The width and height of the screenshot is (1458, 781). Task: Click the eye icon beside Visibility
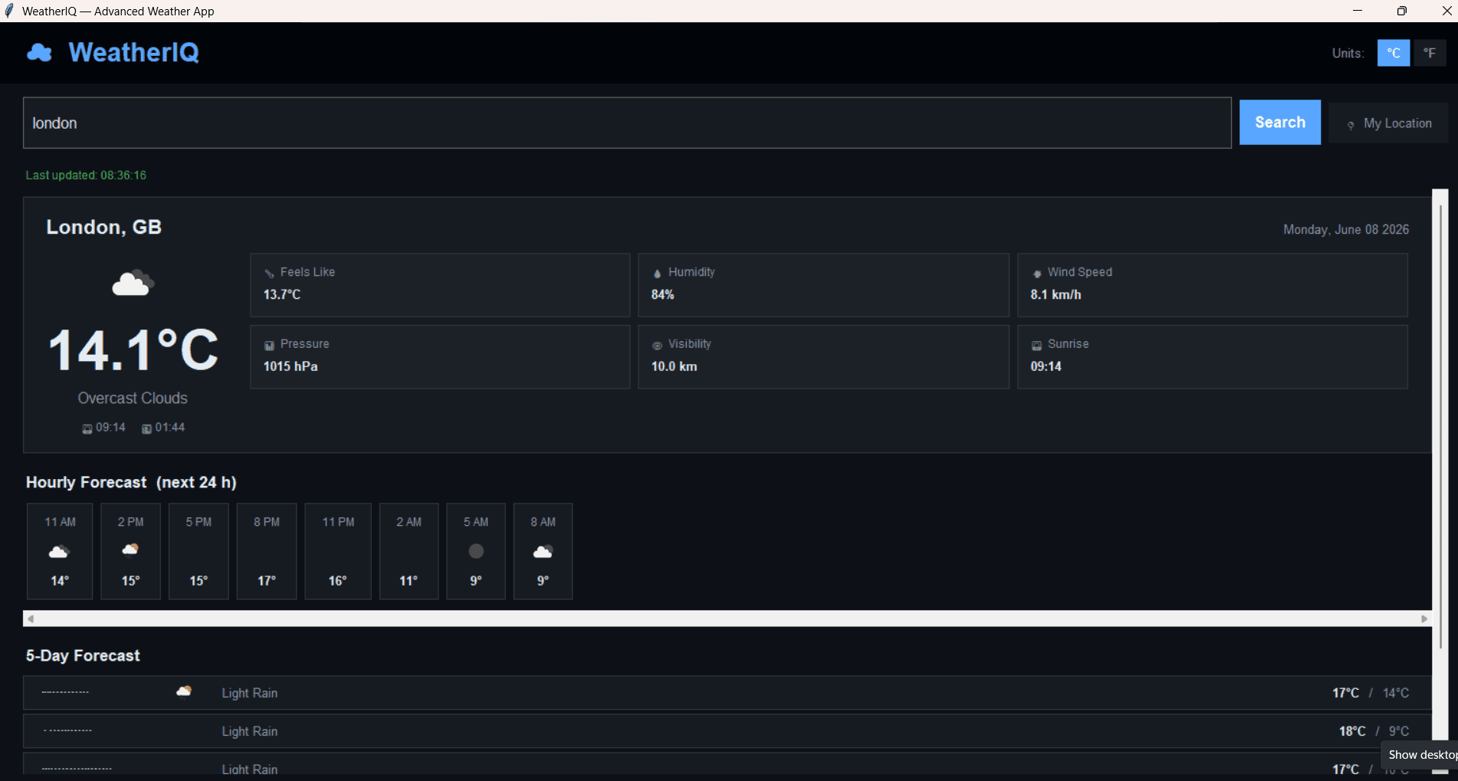[657, 346]
